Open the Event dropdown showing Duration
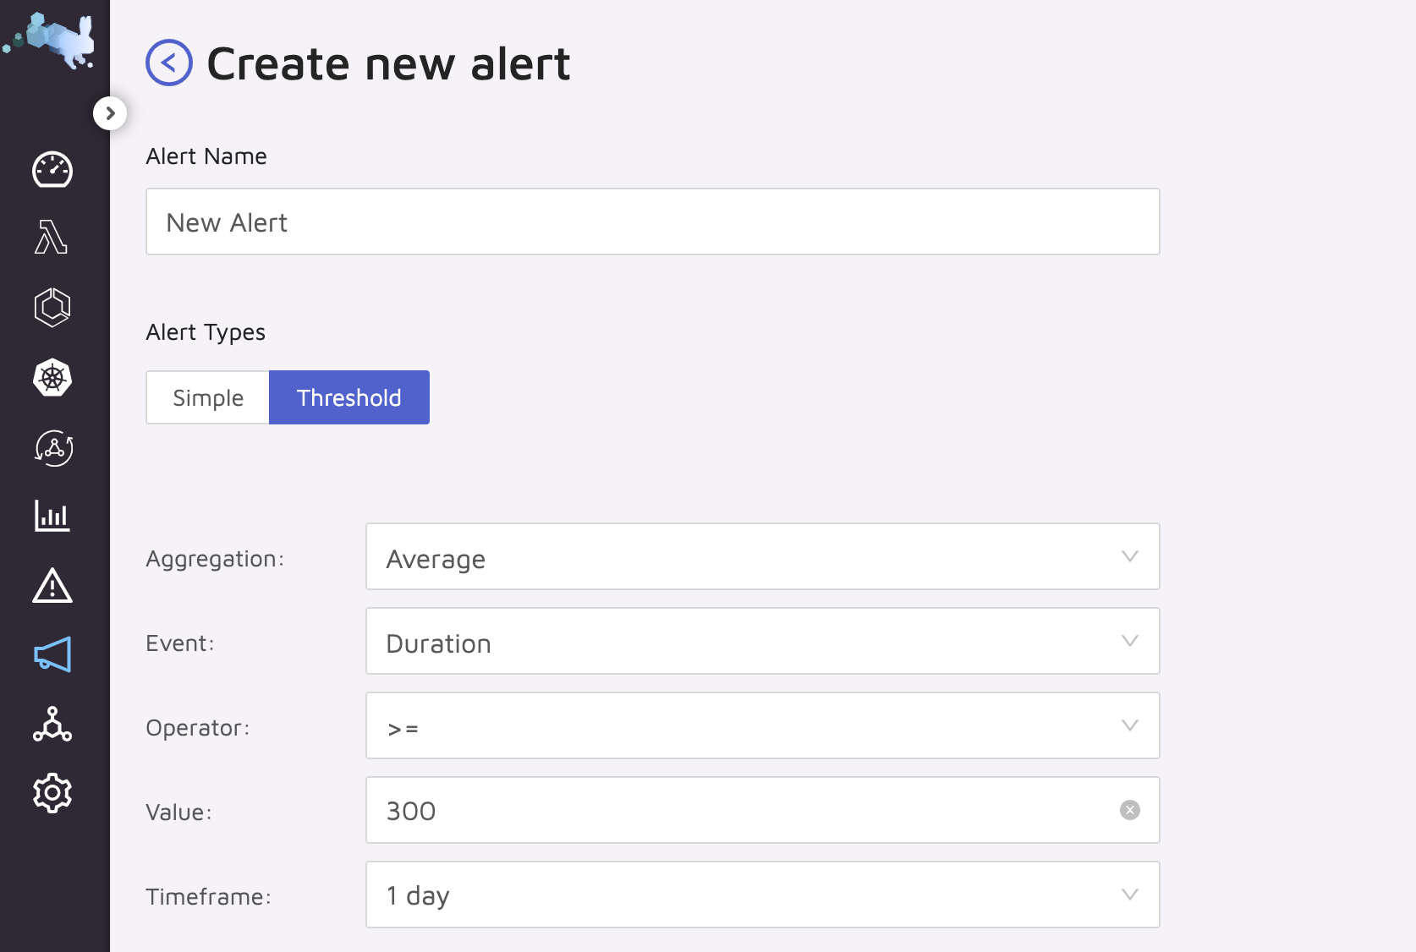Screen dimensions: 1416x952 tap(762, 641)
